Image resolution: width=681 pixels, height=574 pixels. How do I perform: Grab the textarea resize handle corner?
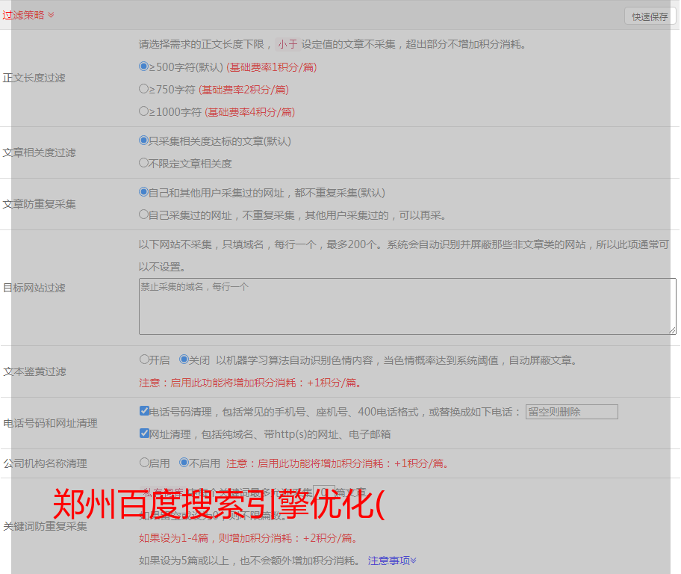click(672, 331)
